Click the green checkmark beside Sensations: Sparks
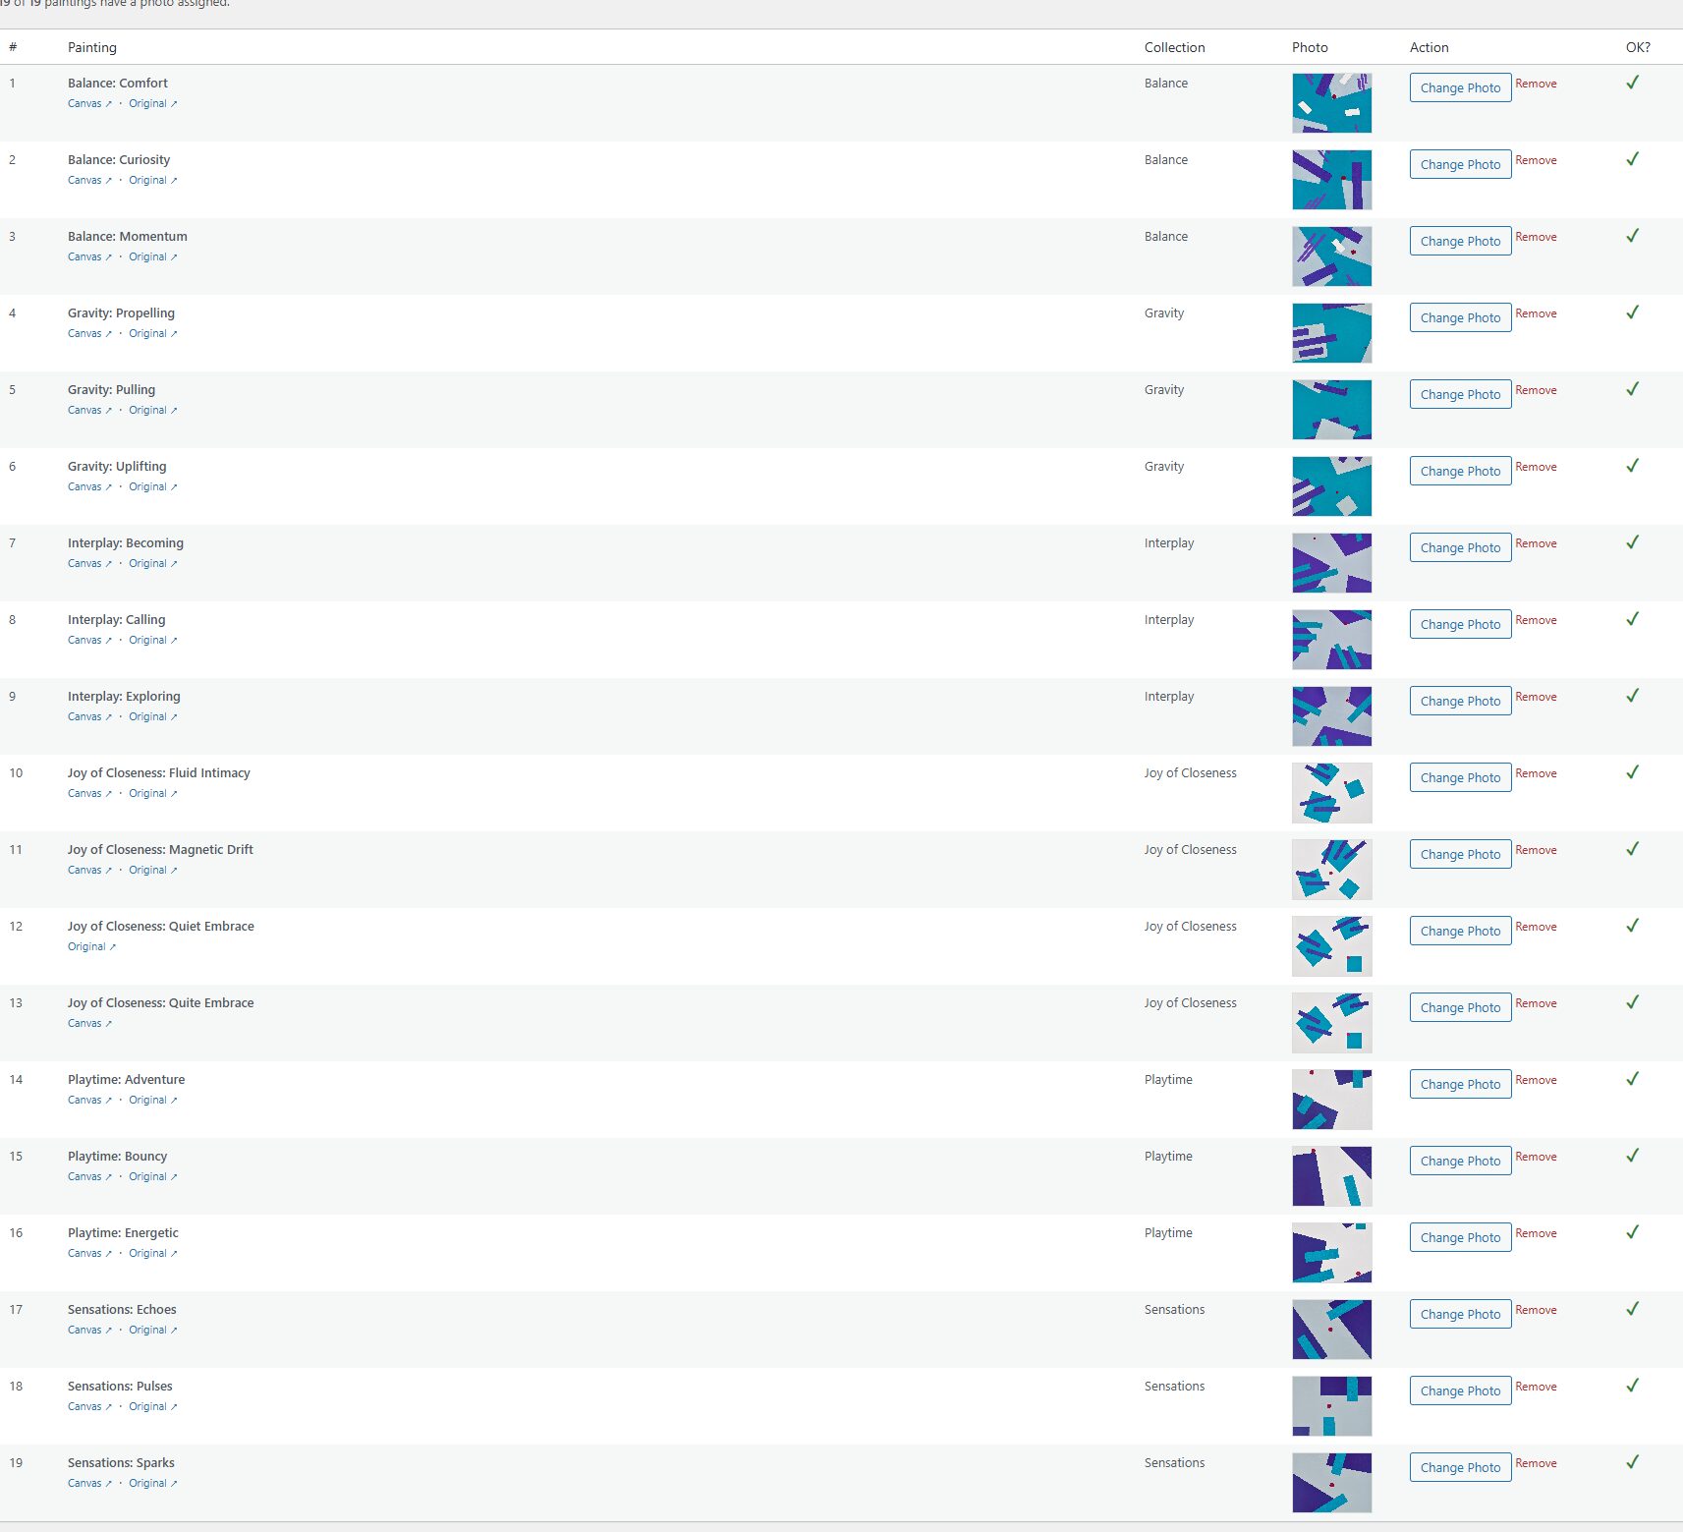This screenshot has height=1532, width=1683. (x=1632, y=1461)
